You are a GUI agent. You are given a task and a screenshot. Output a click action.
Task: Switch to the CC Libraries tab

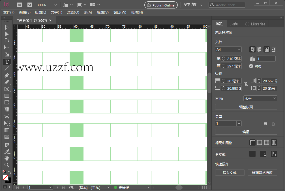click(255, 24)
